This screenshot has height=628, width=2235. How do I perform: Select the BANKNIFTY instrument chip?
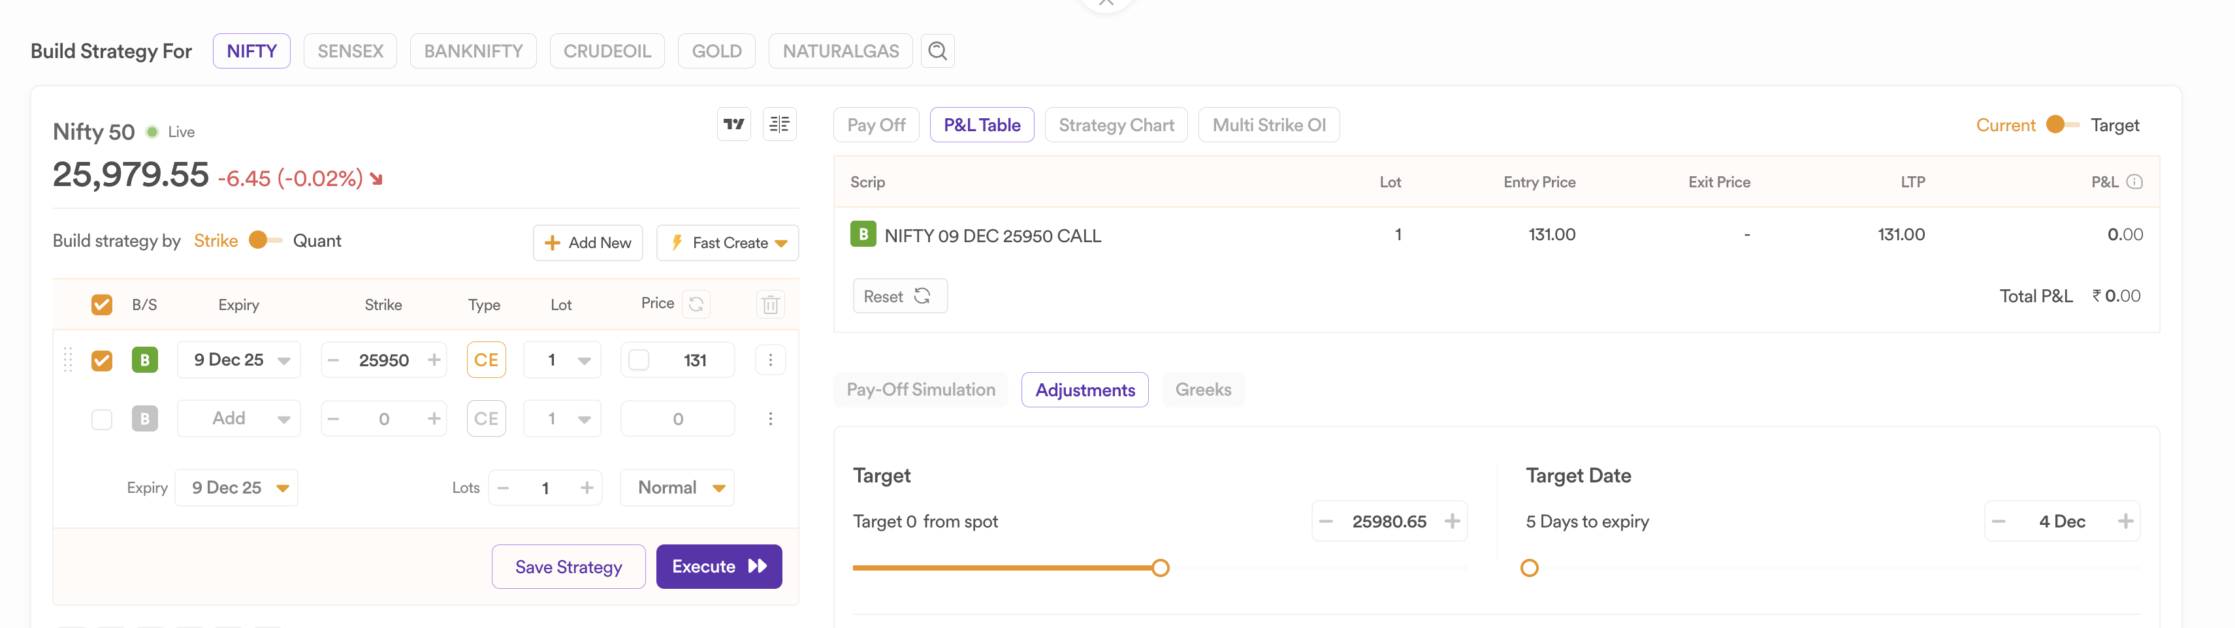pos(473,51)
